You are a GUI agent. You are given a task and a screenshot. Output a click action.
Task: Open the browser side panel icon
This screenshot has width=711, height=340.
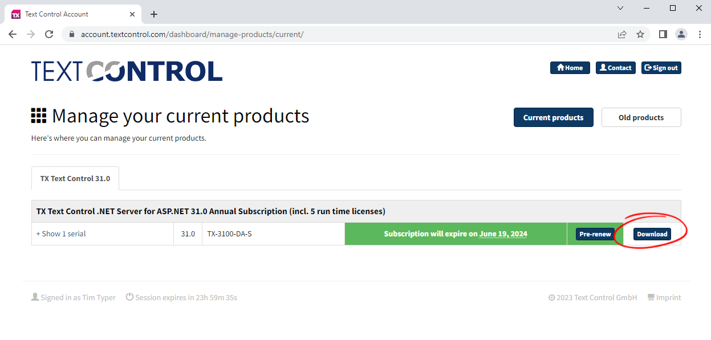click(663, 34)
